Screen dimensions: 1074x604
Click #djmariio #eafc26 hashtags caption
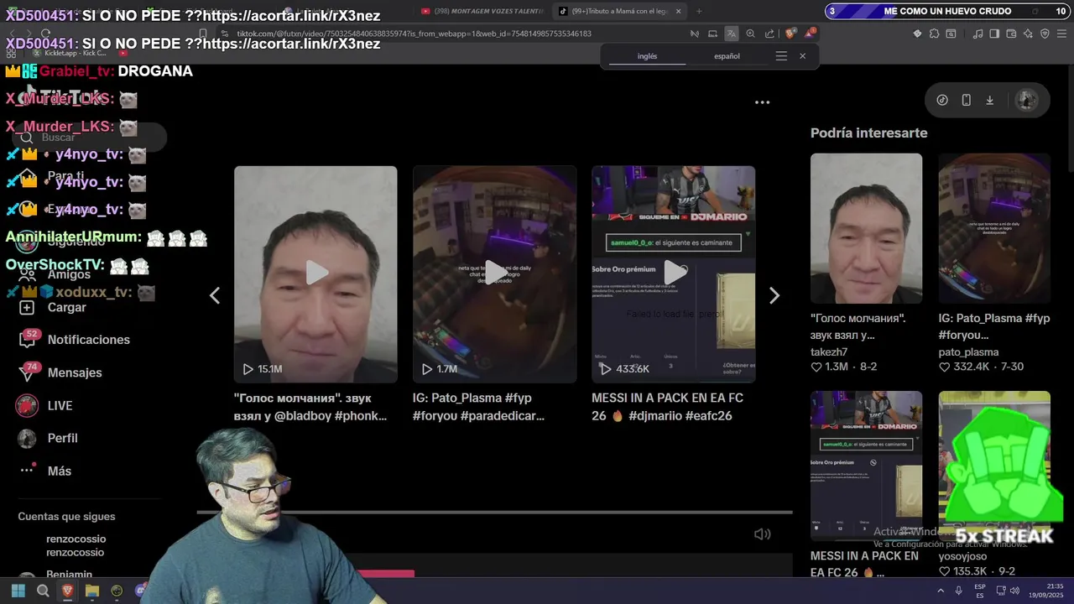680,416
